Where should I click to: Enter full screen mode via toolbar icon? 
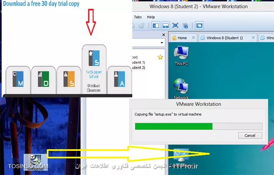click(175, 25)
